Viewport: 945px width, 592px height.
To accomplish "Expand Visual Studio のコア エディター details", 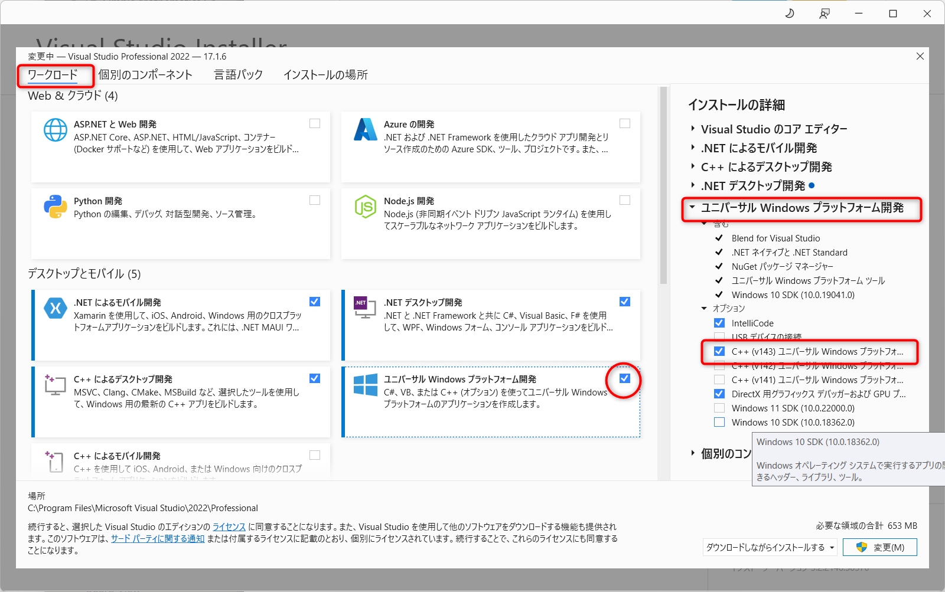I will point(693,129).
